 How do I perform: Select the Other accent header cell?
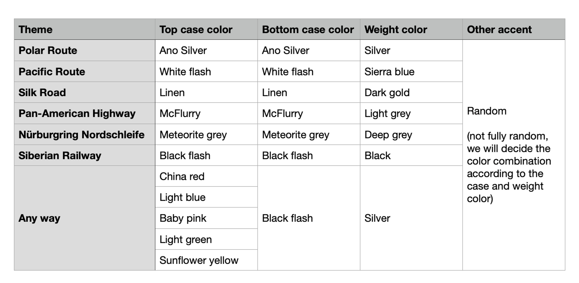click(499, 29)
